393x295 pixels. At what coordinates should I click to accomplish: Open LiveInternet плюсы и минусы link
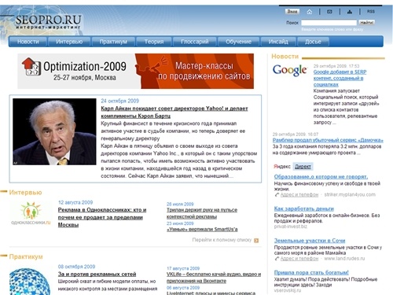point(211,293)
